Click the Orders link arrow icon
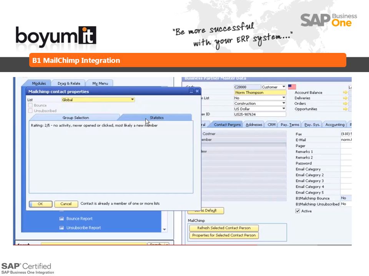Screen dimensions: 369x276 [345, 103]
